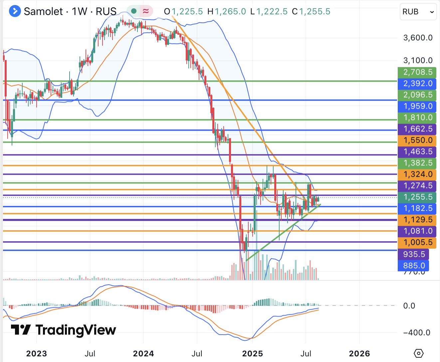Click the 3,600.0 price scale value
The image size is (440, 362).
point(418,38)
